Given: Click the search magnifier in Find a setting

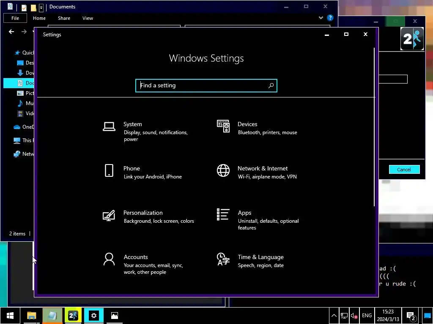Looking at the screenshot, I should pos(271,85).
